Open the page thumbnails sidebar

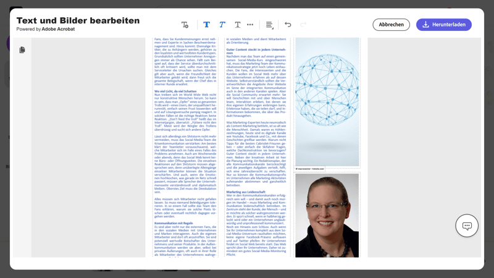click(x=22, y=50)
